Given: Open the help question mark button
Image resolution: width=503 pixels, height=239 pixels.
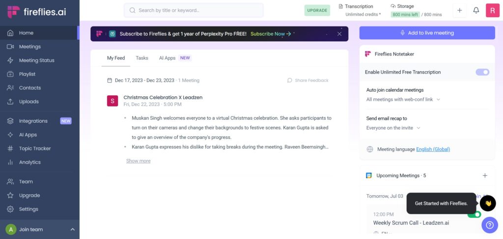Looking at the screenshot, I should coord(490,225).
